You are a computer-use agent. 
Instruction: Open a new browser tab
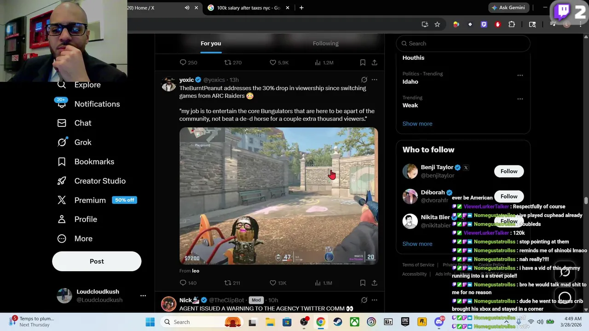(x=301, y=8)
